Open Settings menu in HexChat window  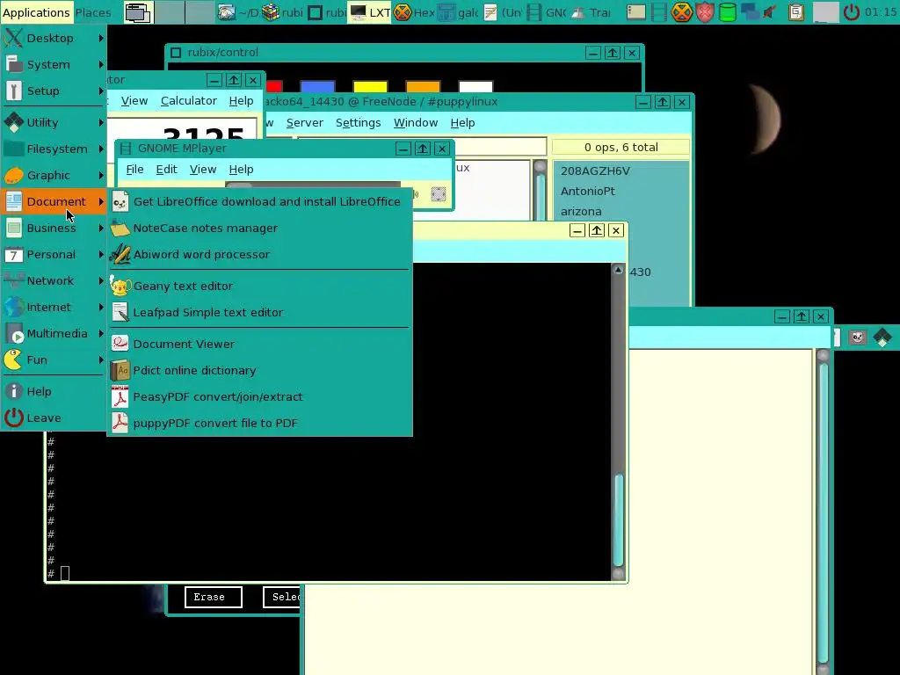[x=358, y=123]
